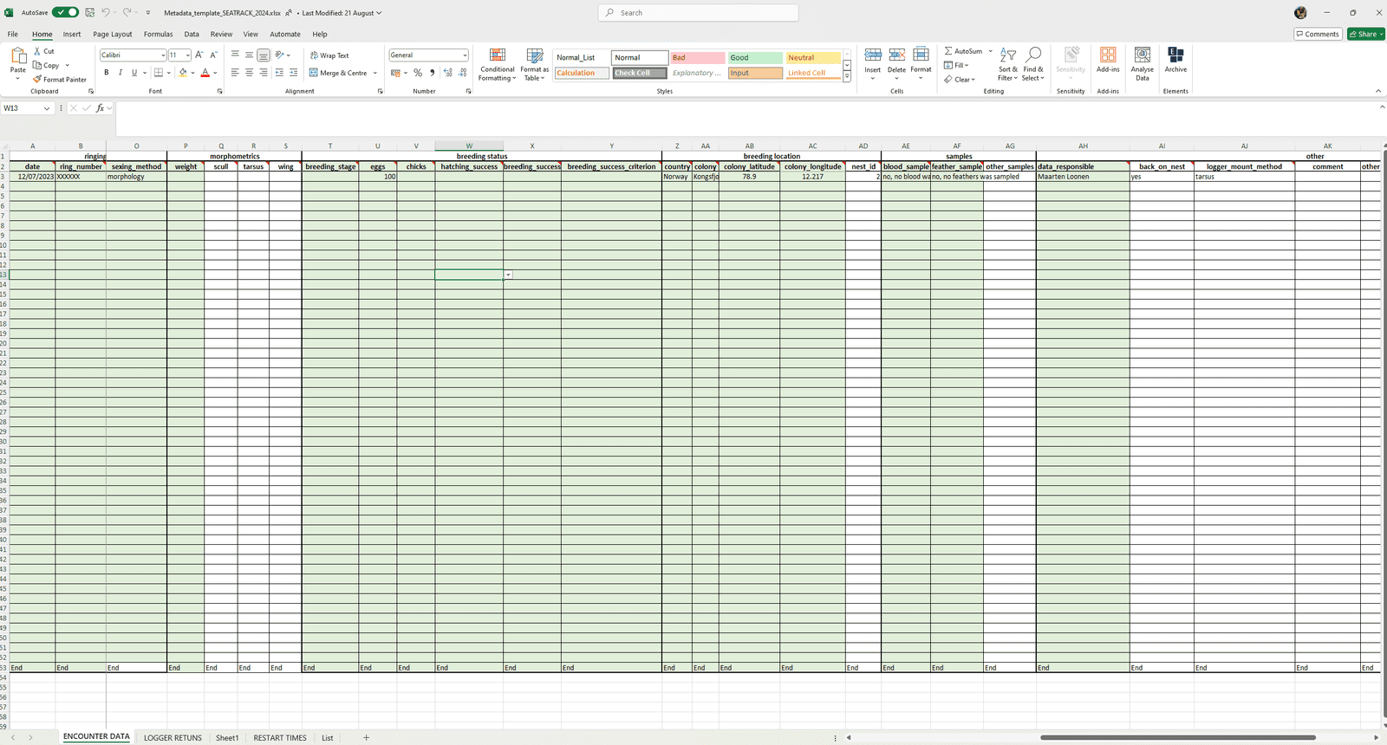Click the Format Painter brush
The height and width of the screenshot is (745, 1387).
click(x=37, y=79)
